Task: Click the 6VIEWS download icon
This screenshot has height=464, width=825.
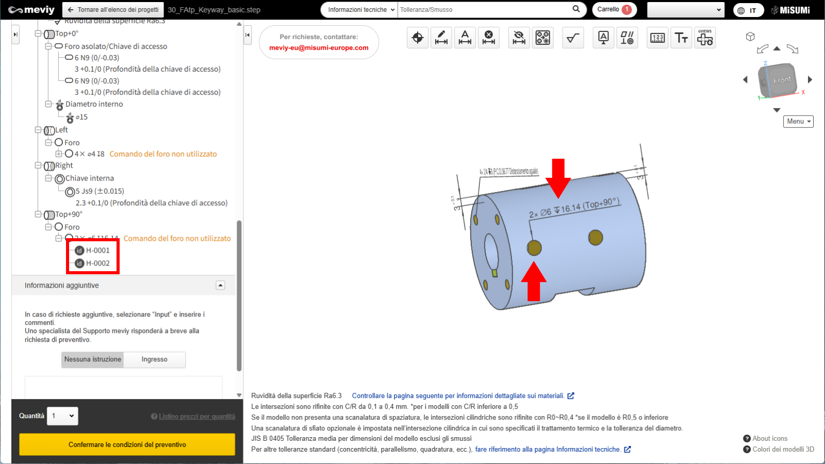Action: [x=705, y=38]
